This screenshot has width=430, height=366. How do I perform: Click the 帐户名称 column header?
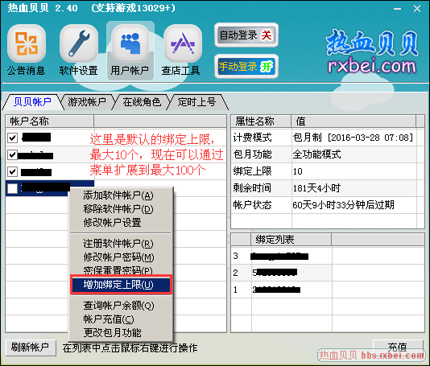point(50,121)
